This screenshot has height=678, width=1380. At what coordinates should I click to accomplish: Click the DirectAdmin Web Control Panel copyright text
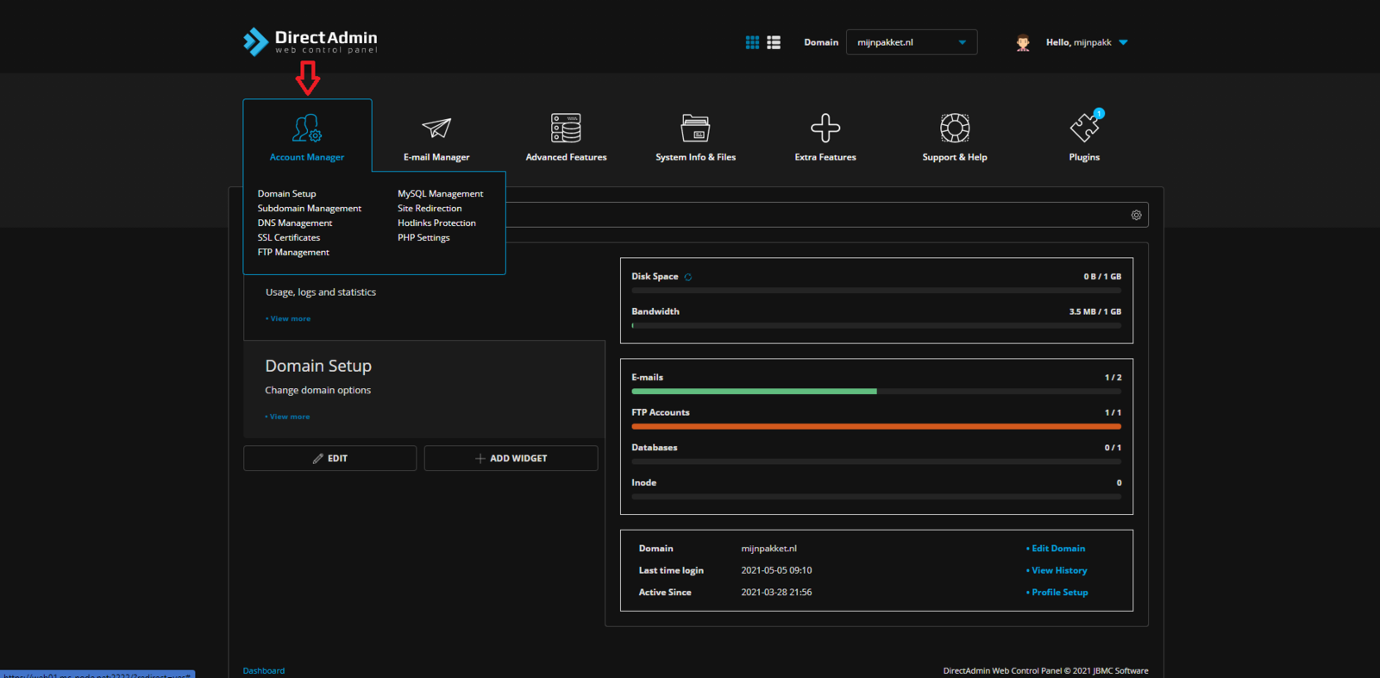(x=1045, y=670)
